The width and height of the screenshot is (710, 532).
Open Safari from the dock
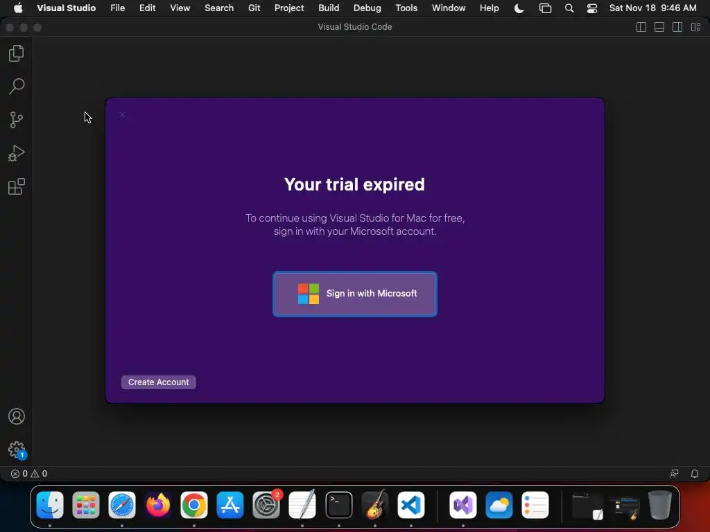click(x=122, y=505)
